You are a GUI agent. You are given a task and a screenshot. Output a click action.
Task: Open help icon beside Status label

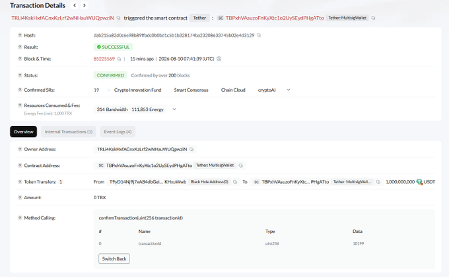20,75
